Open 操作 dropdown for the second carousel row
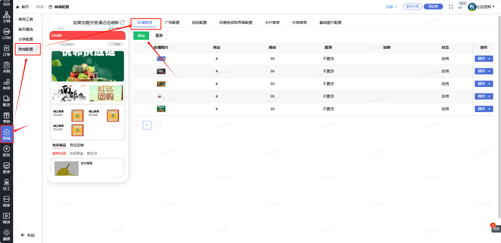This screenshot has height=243, width=501. tap(484, 71)
